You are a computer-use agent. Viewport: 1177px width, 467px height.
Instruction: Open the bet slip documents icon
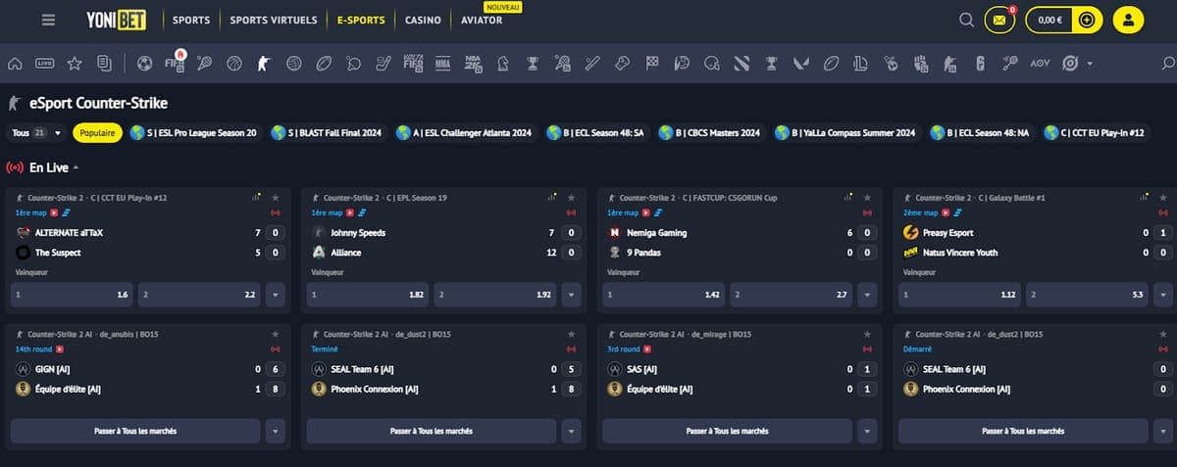pos(104,64)
